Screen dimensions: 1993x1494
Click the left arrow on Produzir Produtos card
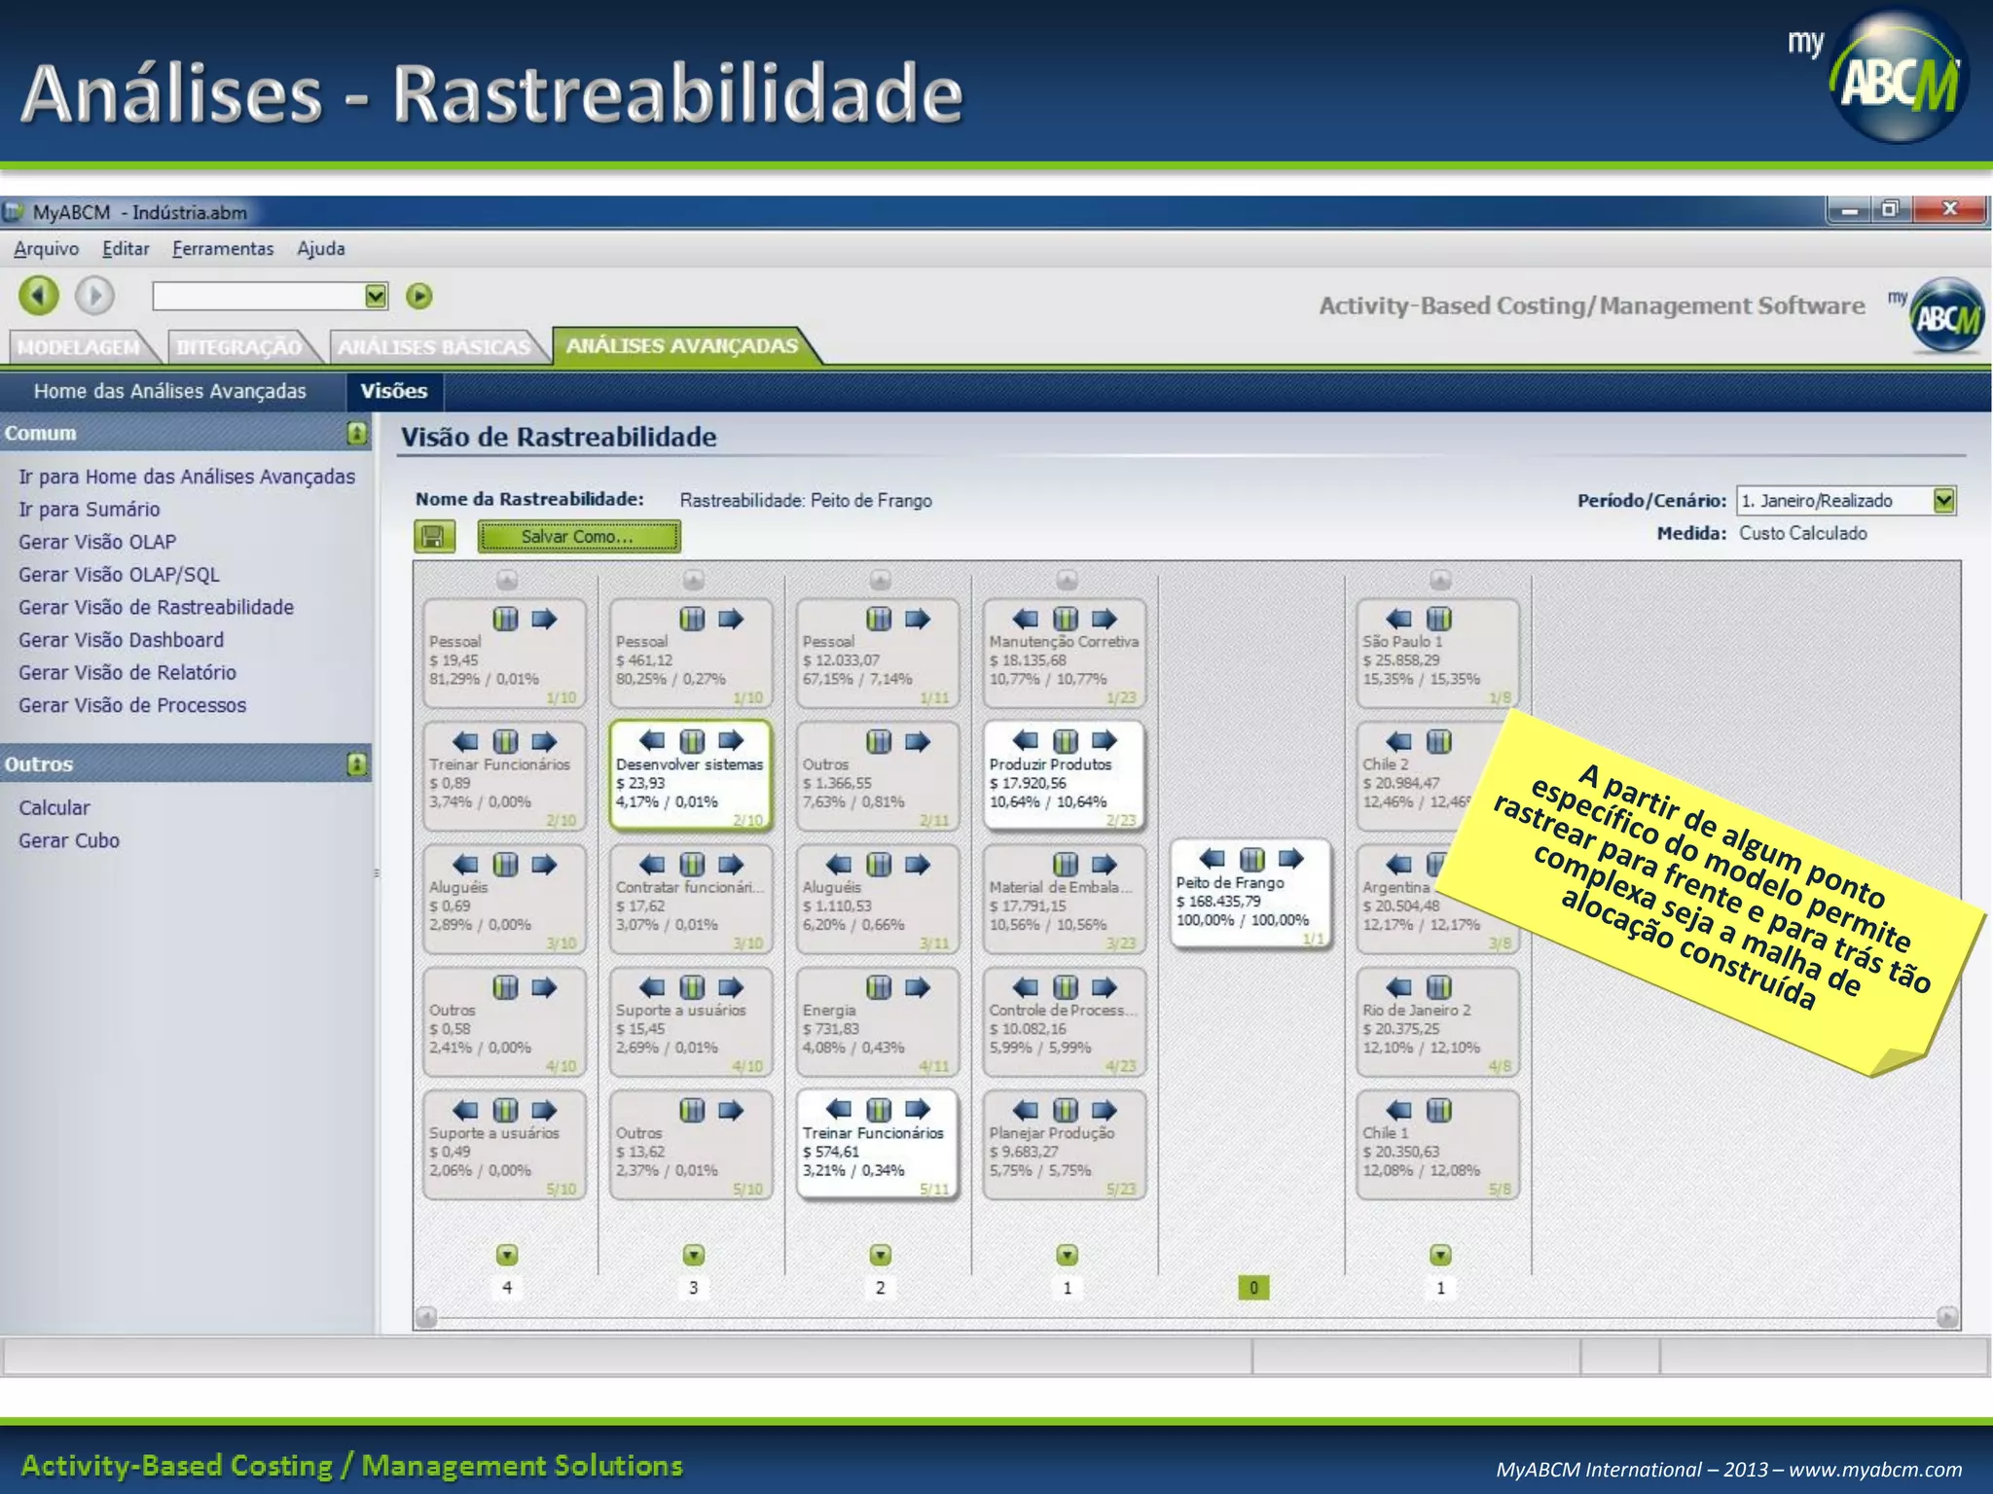(1026, 740)
